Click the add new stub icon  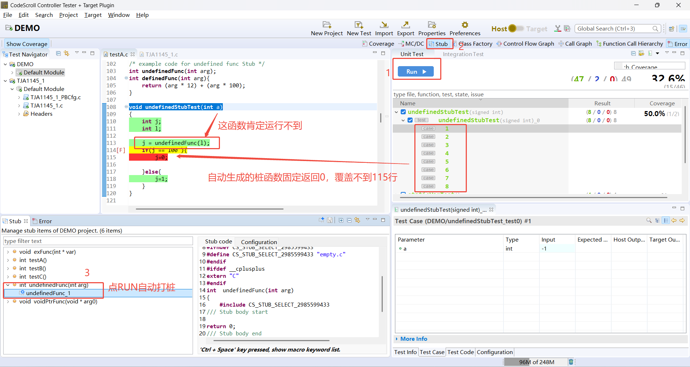321,220
